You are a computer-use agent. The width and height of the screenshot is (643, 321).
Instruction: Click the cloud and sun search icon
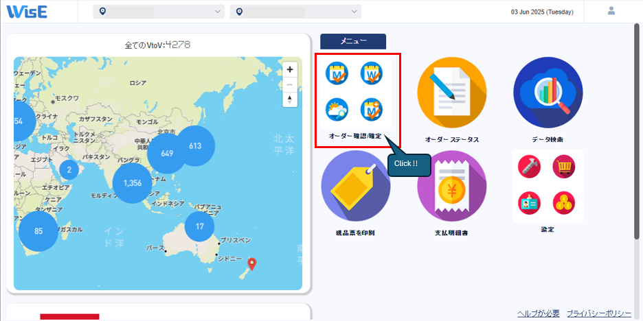coord(337,108)
